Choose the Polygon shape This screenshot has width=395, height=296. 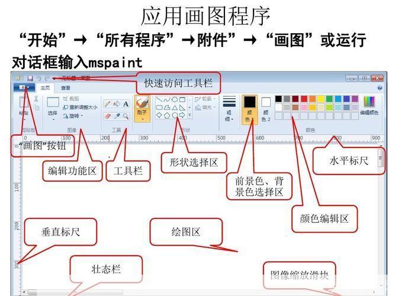[167, 108]
